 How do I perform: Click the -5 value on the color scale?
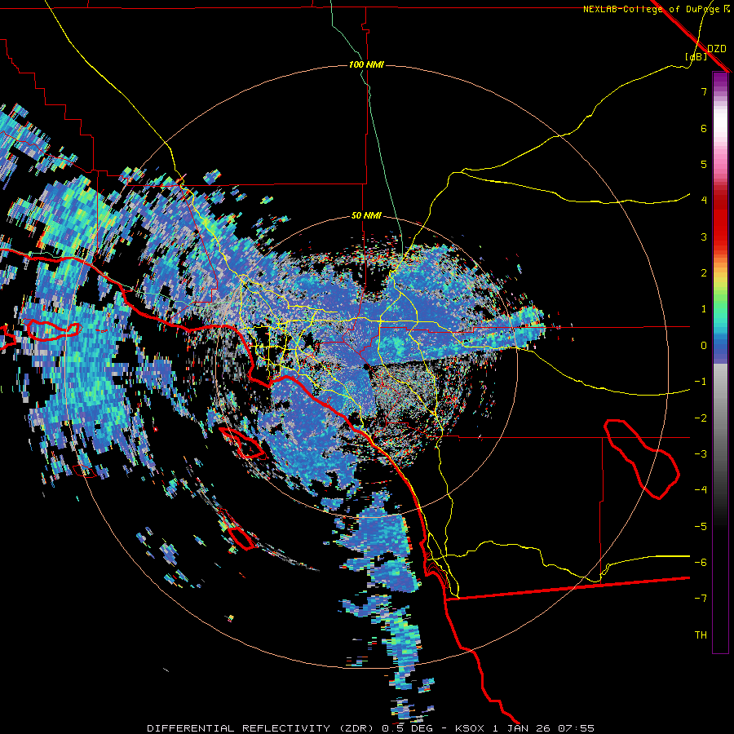coord(701,527)
